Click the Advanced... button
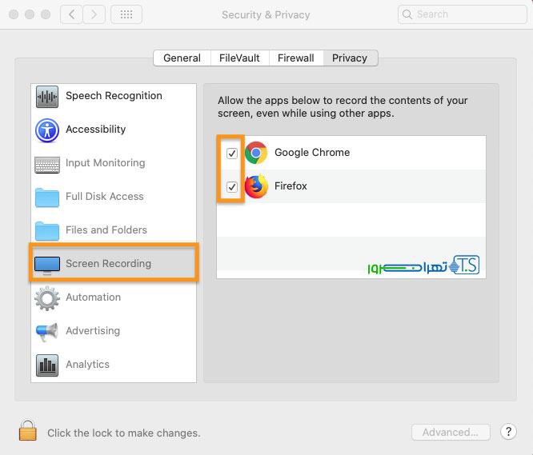The width and height of the screenshot is (533, 455). tap(450, 433)
